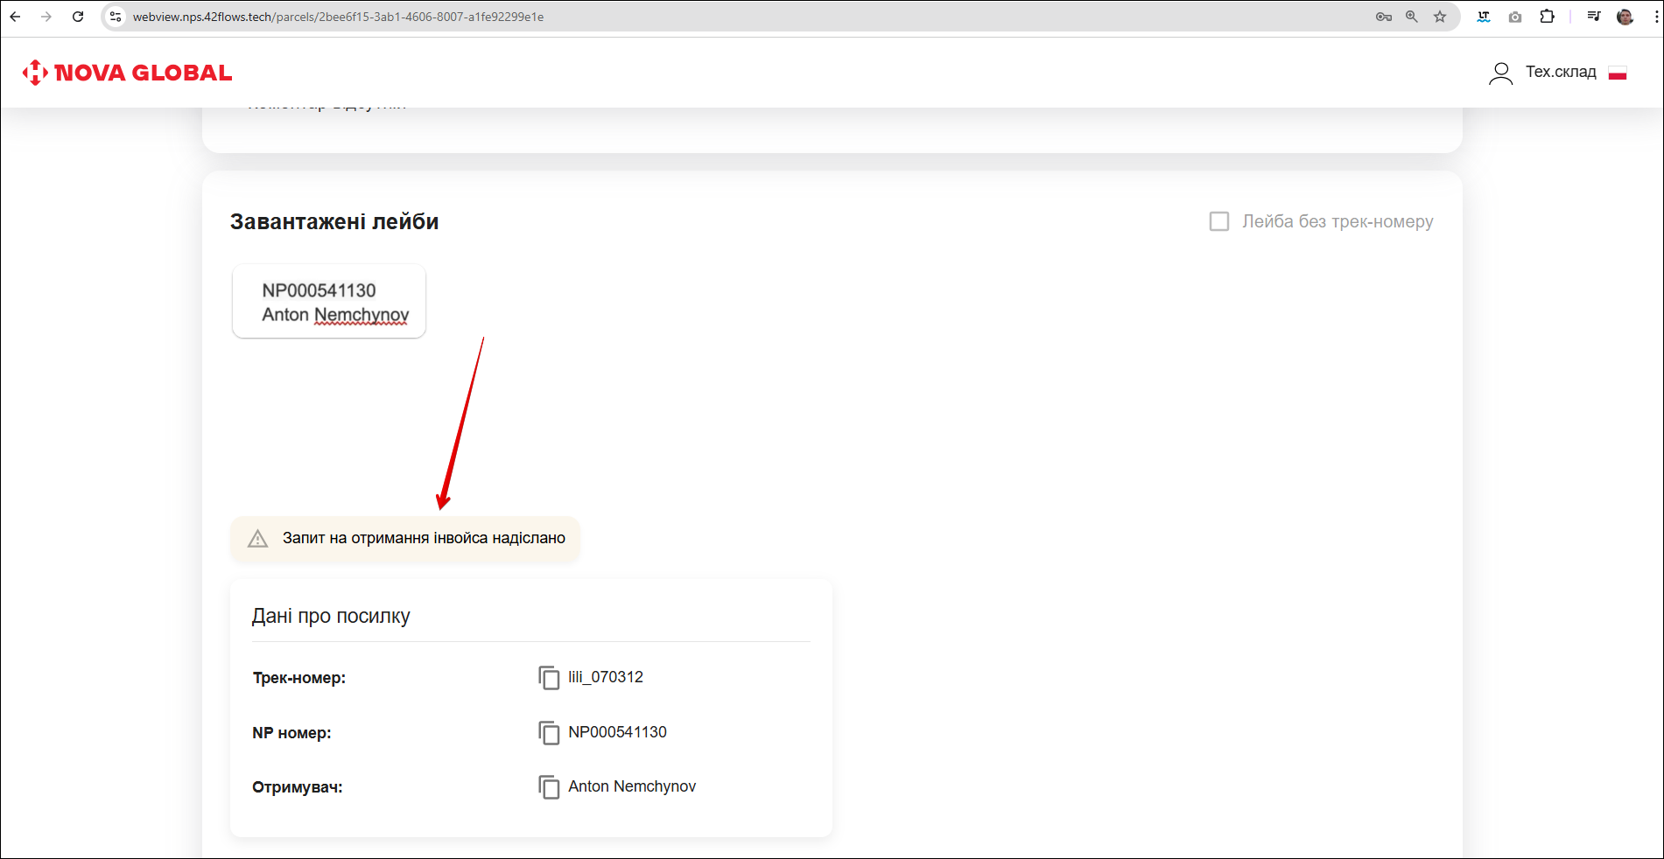Click the address bar URL
The width and height of the screenshot is (1664, 859).
point(338,17)
